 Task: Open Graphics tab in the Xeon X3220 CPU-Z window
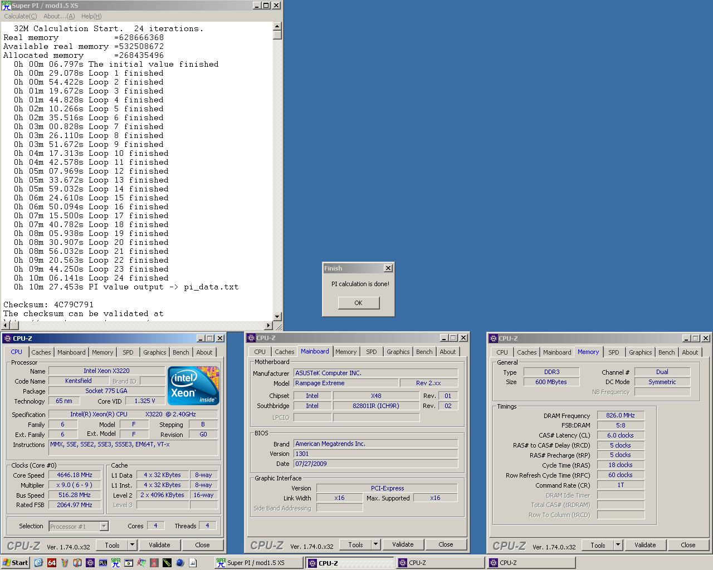tap(154, 352)
